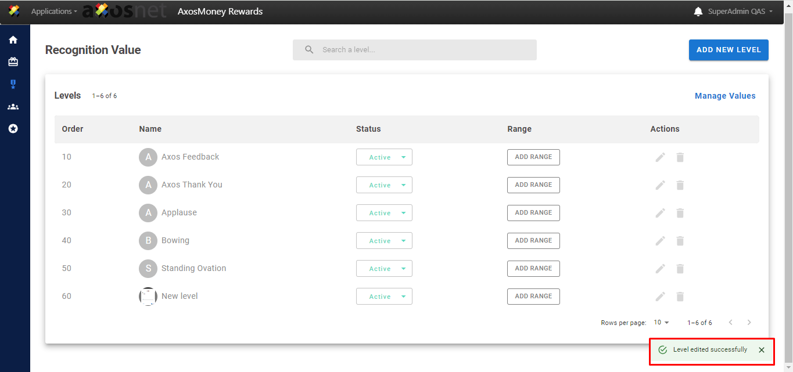793x372 pixels.
Task: Change the rows per page dropdown
Action: point(661,323)
